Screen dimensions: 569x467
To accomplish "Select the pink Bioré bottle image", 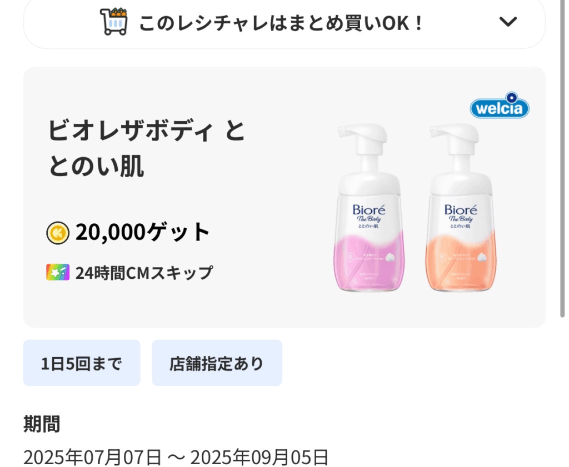I will point(368,207).
